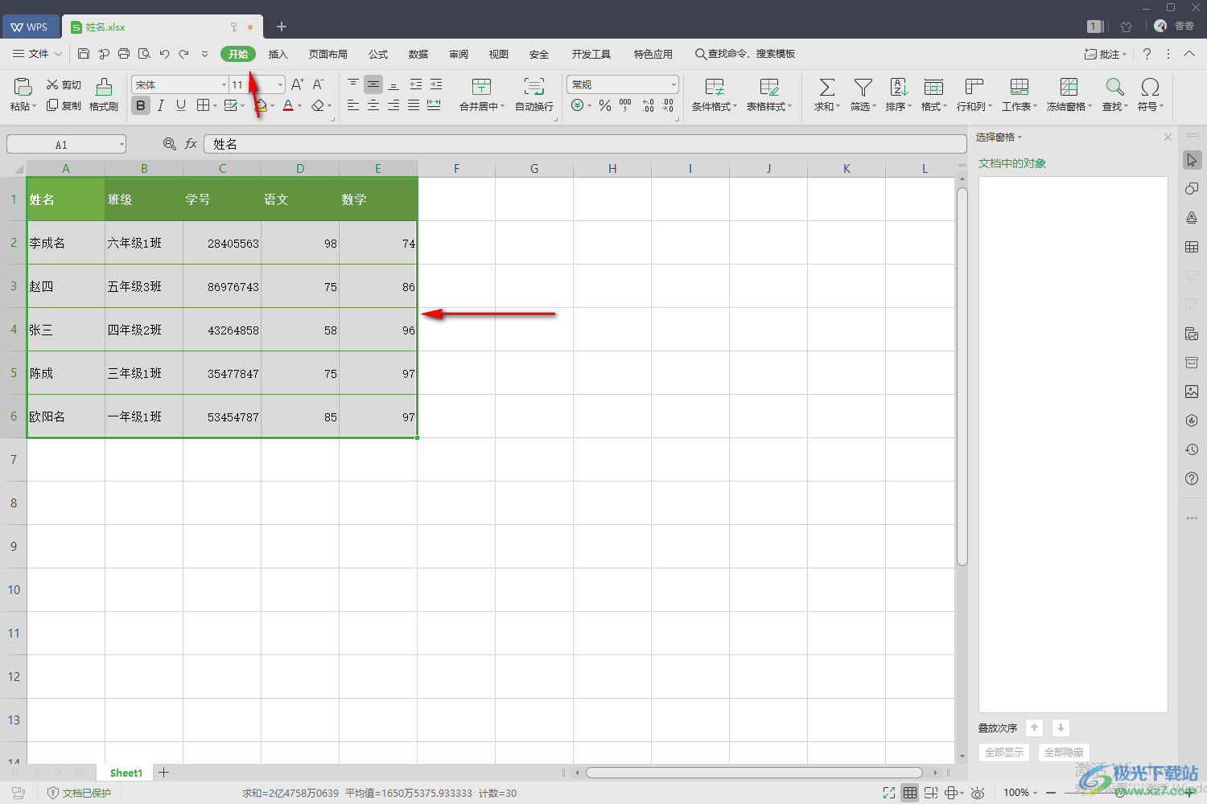The image size is (1207, 804).
Task: Open Print Preview icon
Action: coord(144,54)
